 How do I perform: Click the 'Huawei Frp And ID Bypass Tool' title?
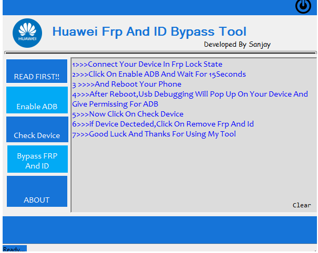click(x=149, y=31)
